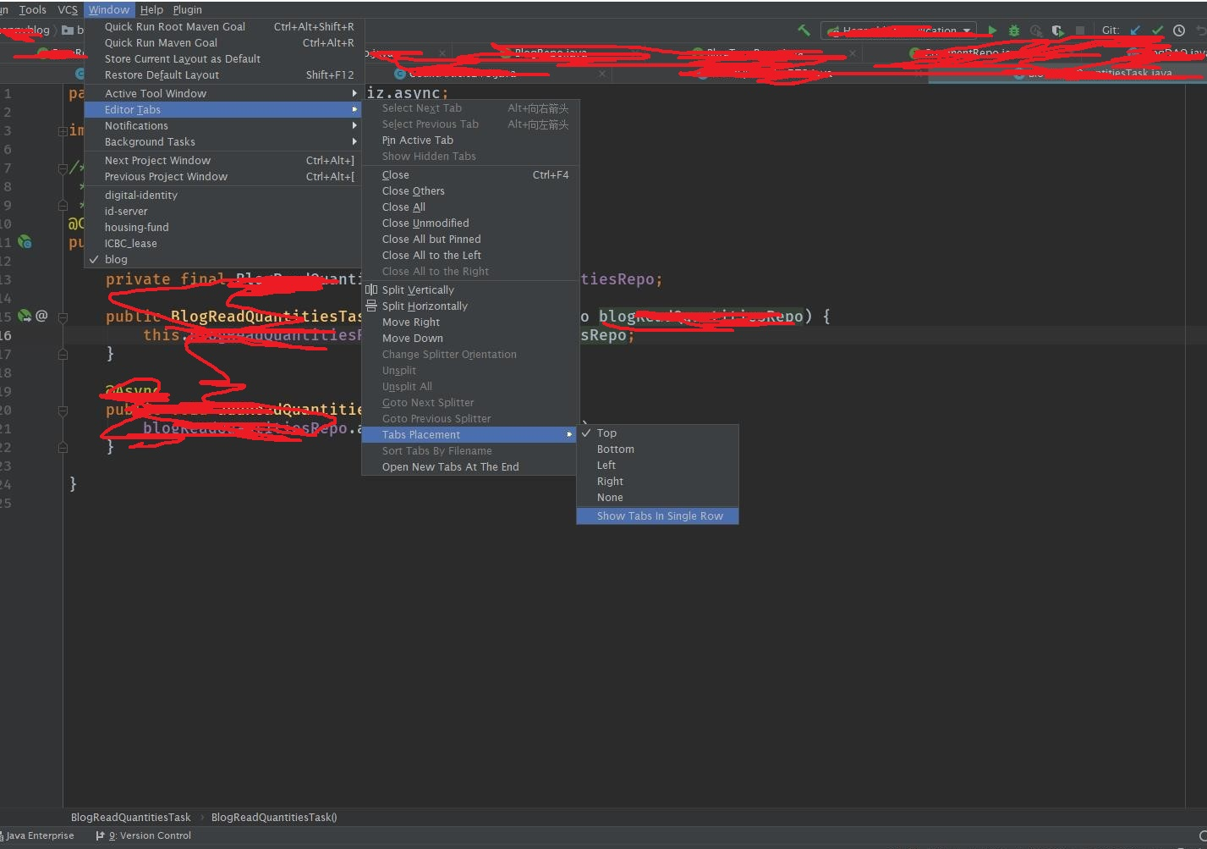Choose Quick Run Root Maven Goal
1207x849 pixels.
pos(223,26)
